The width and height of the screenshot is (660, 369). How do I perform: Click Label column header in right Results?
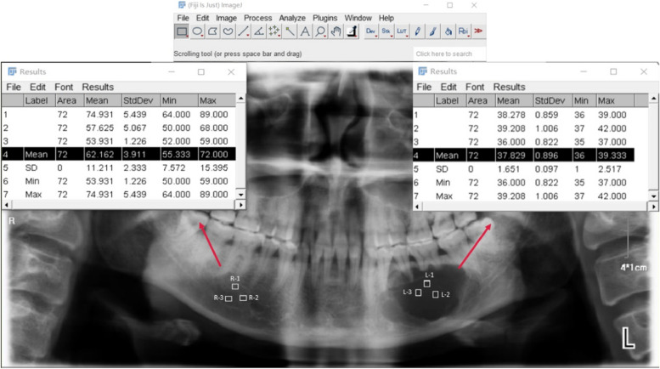tap(449, 101)
